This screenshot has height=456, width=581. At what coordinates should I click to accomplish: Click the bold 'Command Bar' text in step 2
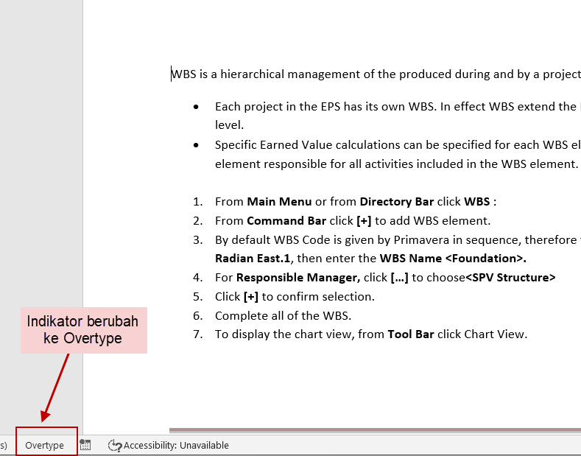click(276, 220)
